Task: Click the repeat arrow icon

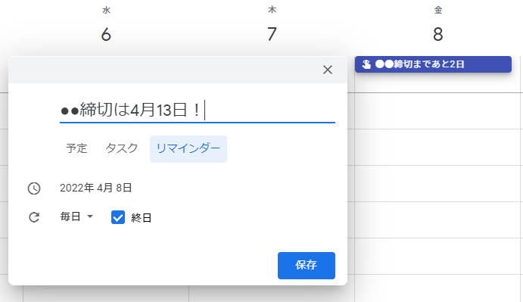Action: pyautogui.click(x=34, y=217)
